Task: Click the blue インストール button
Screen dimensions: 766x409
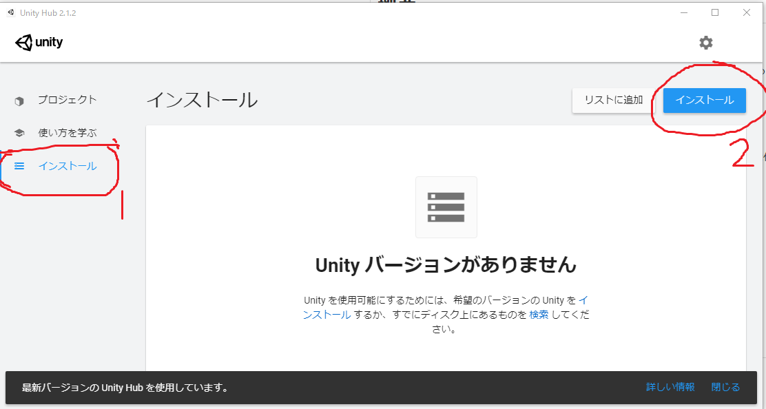Action: 704,100
